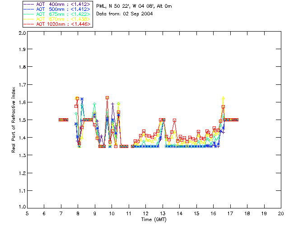This screenshot has height=231, width=289.
Task: Click the 1.0 y-axis tick label
Action: [x=22, y=207]
